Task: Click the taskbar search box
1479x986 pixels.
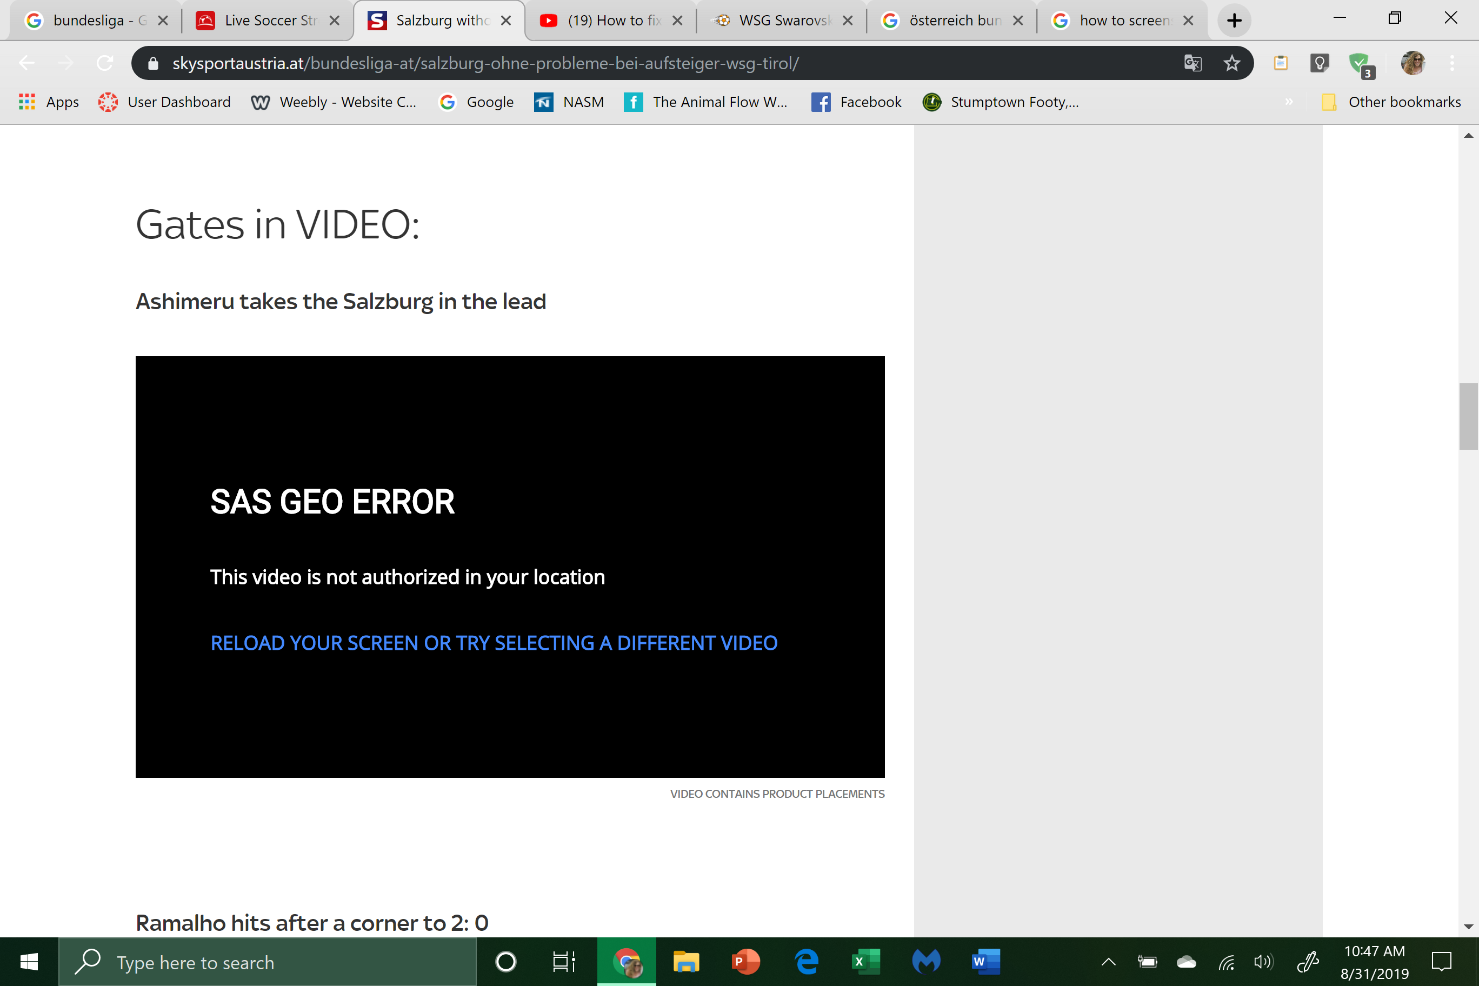Action: pyautogui.click(x=268, y=962)
